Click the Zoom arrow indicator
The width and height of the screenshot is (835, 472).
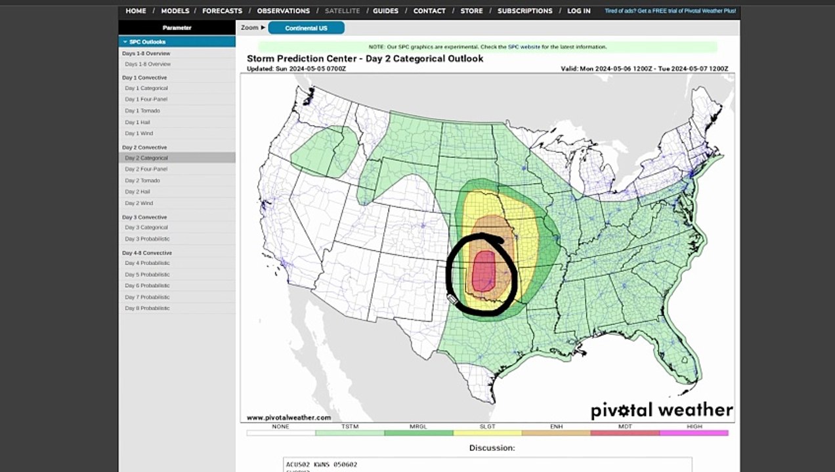263,28
